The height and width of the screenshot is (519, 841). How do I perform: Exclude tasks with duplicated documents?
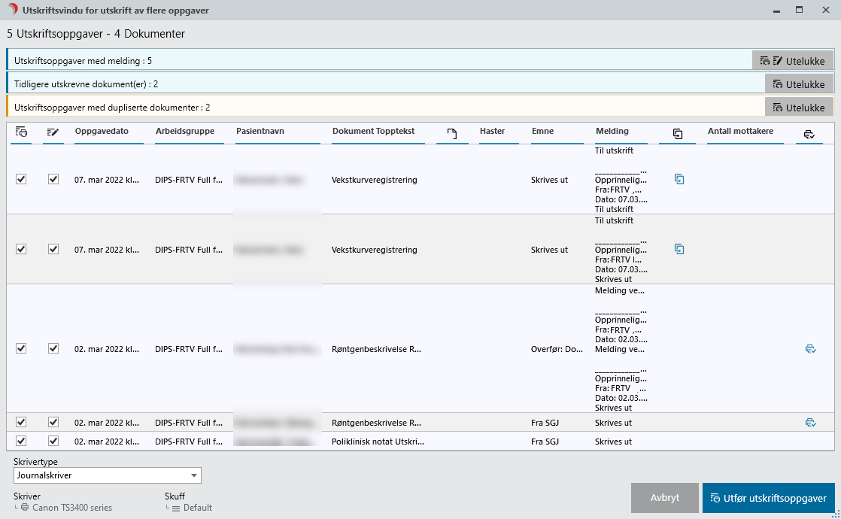point(798,108)
